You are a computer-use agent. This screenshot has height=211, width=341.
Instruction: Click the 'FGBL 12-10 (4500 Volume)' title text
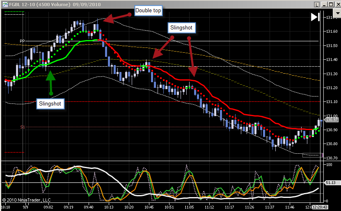40,4
